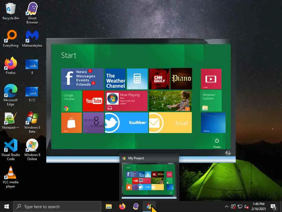Open the blue Desktop tile
This screenshot has height=212, width=282.
click(x=213, y=123)
